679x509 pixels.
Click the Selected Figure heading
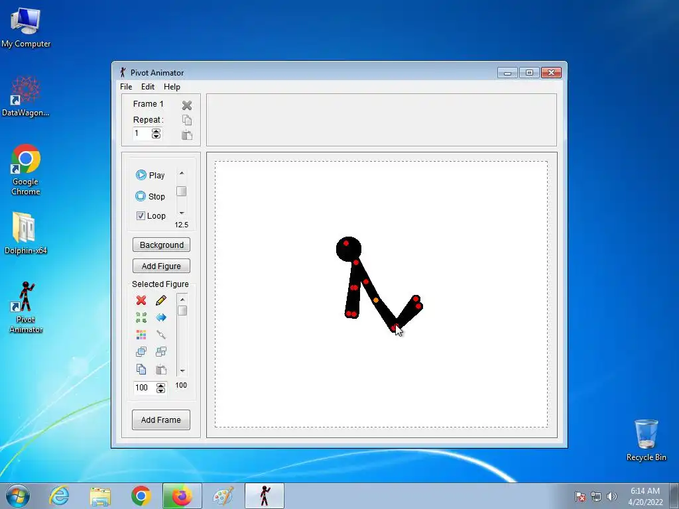[160, 284]
